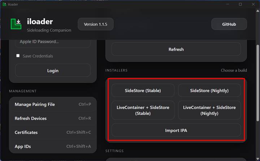Click the Version 1.1.5 button
The image size is (260, 161).
click(95, 24)
